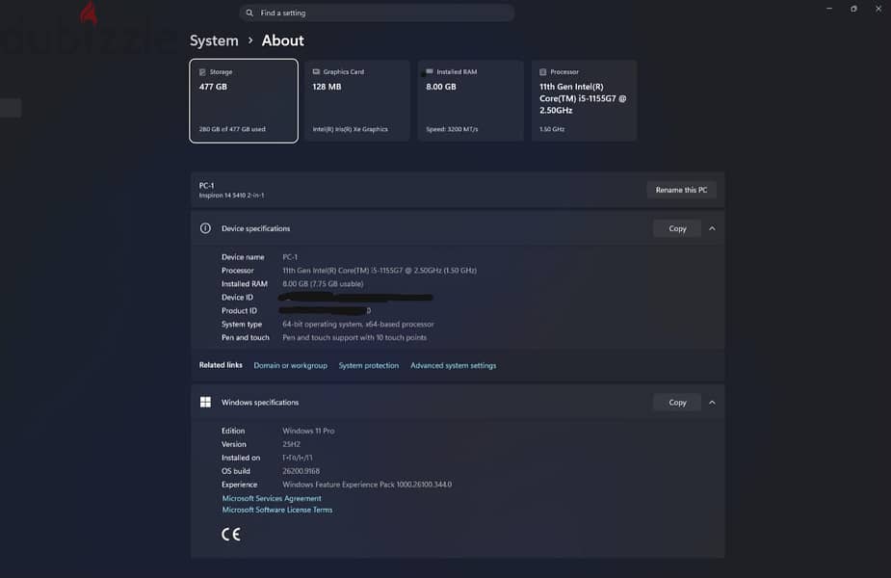
Task: Click Rename this PC button
Action: click(x=681, y=190)
